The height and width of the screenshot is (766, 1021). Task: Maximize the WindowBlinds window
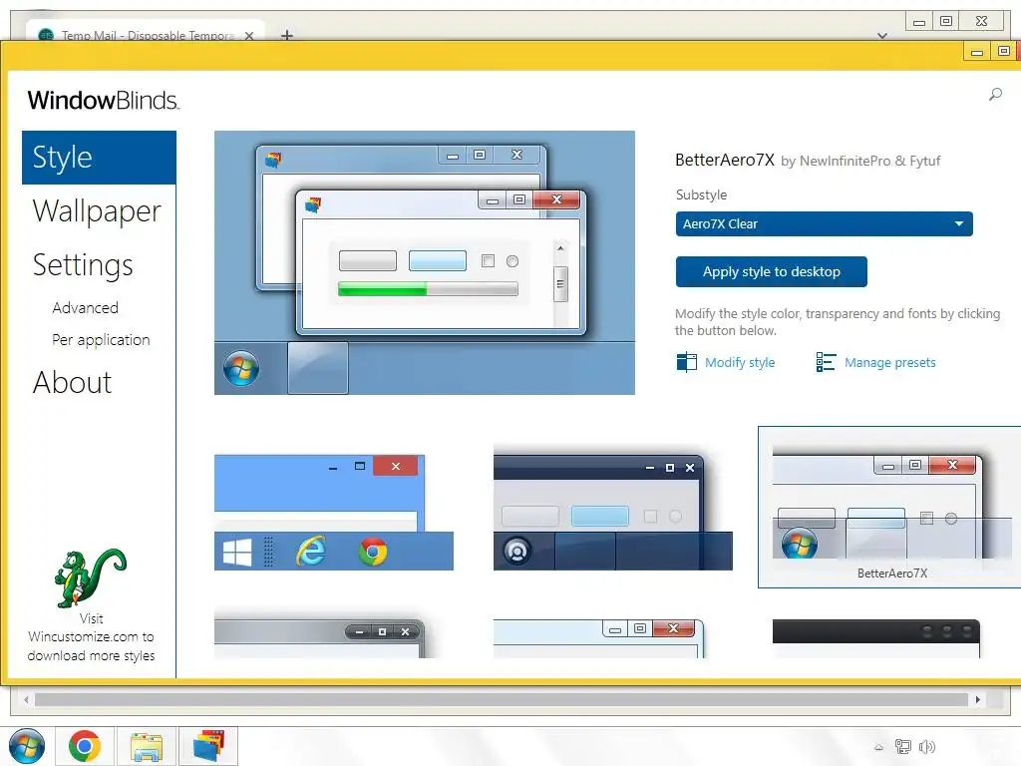[x=1003, y=52]
